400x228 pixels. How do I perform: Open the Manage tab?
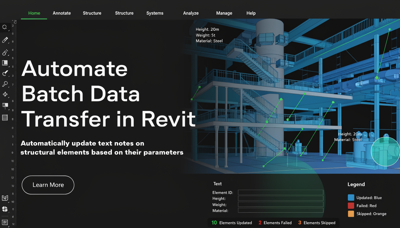(x=224, y=13)
